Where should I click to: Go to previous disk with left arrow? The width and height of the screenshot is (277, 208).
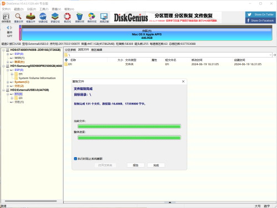[8, 28]
